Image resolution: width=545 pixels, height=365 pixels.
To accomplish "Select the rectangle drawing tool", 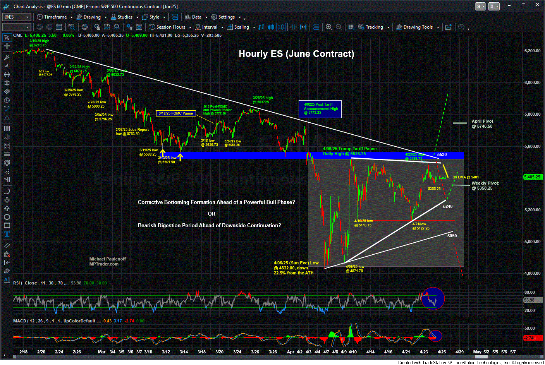I will pyautogui.click(x=7, y=225).
